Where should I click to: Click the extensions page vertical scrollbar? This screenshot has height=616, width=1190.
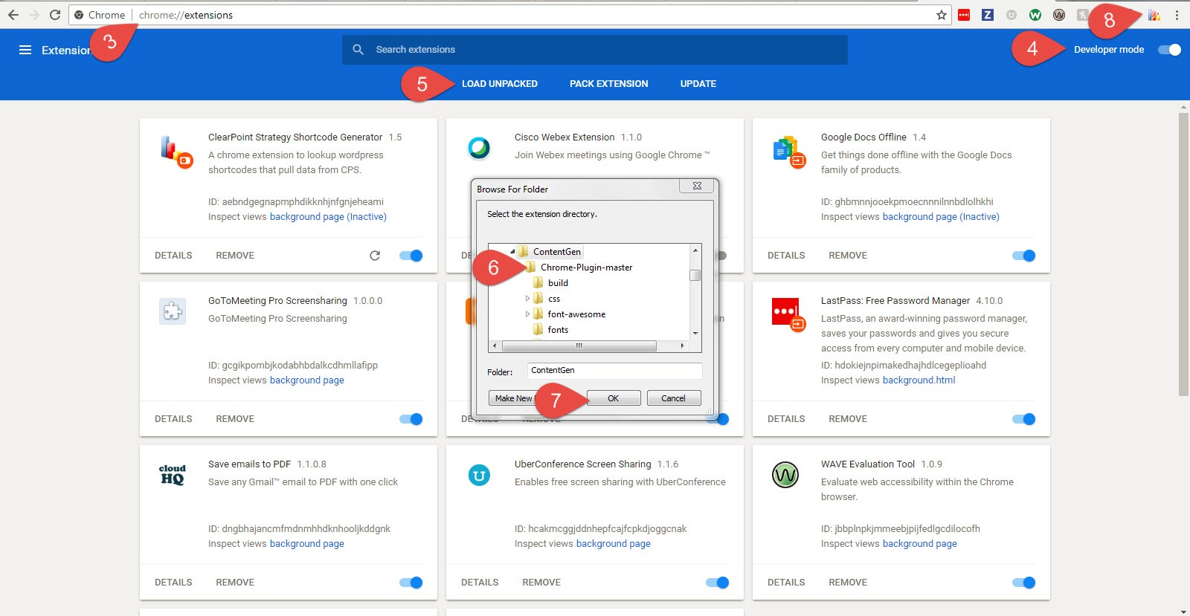[x=1183, y=255]
